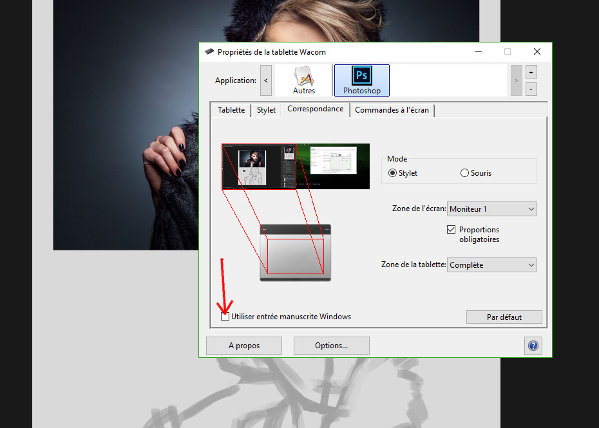599x428 pixels.
Task: Click the left arrow beside Application
Action: pos(265,80)
